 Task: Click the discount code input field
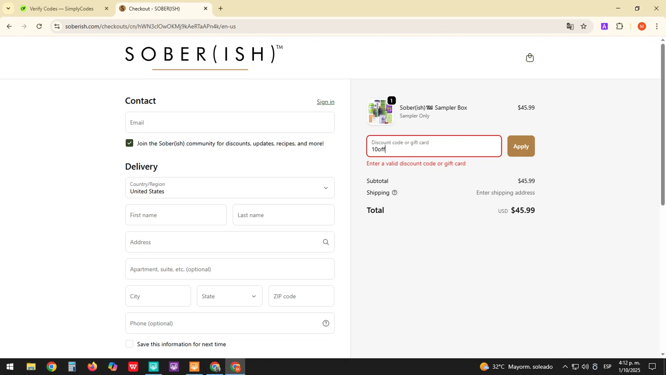click(x=434, y=146)
